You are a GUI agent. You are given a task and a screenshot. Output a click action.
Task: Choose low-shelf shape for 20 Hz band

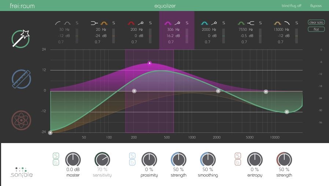click(94, 23)
